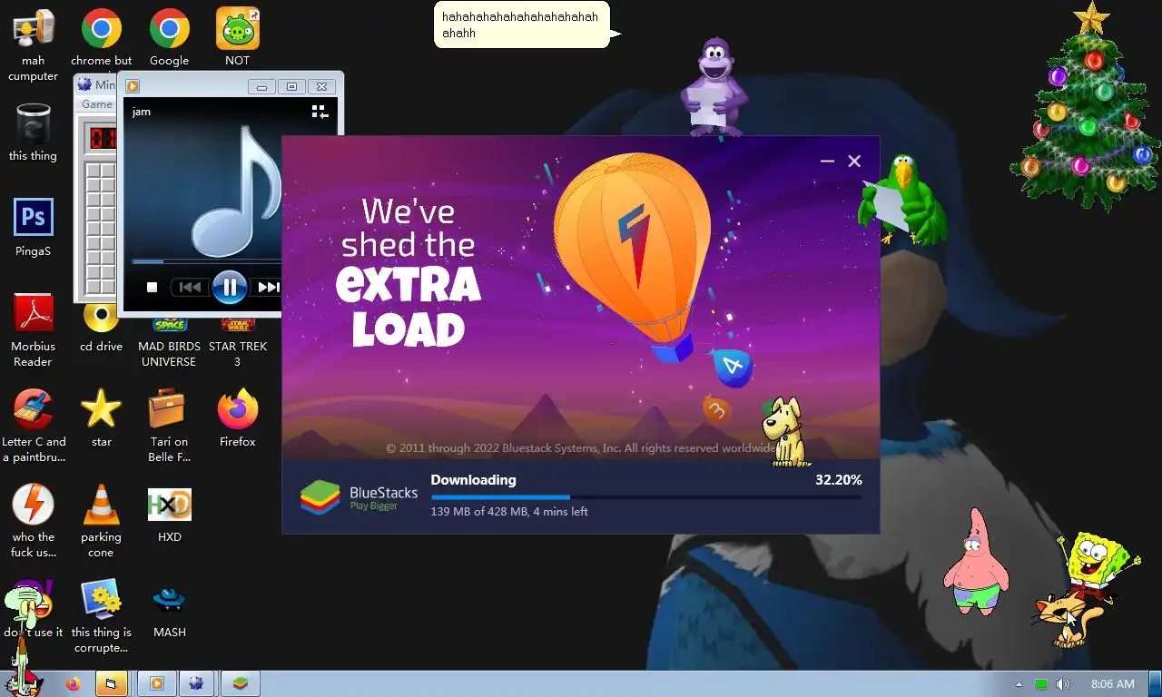This screenshot has height=697, width=1162.
Task: Skip to next track in media player
Action: [269, 287]
